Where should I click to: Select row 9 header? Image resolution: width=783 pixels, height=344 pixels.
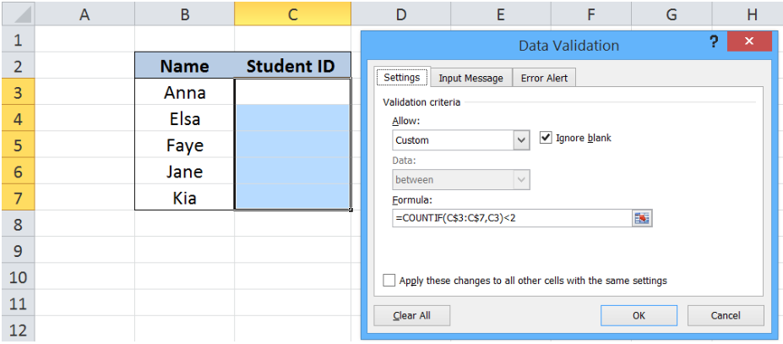tap(18, 250)
